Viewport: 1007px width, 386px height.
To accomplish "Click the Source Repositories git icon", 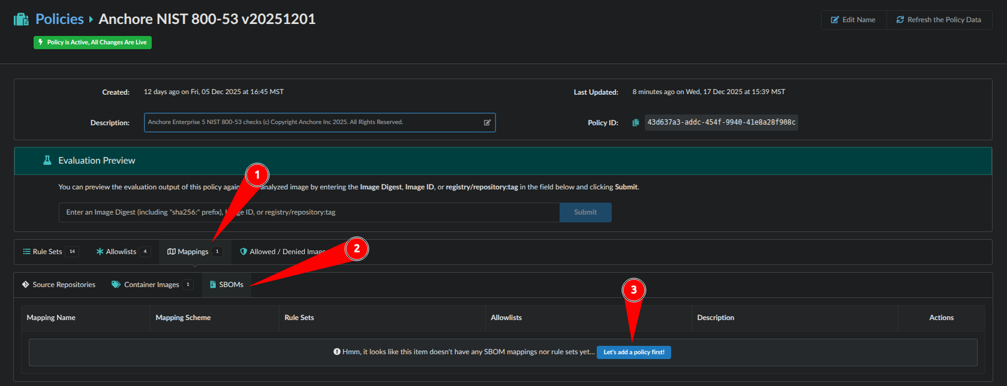I will 26,285.
